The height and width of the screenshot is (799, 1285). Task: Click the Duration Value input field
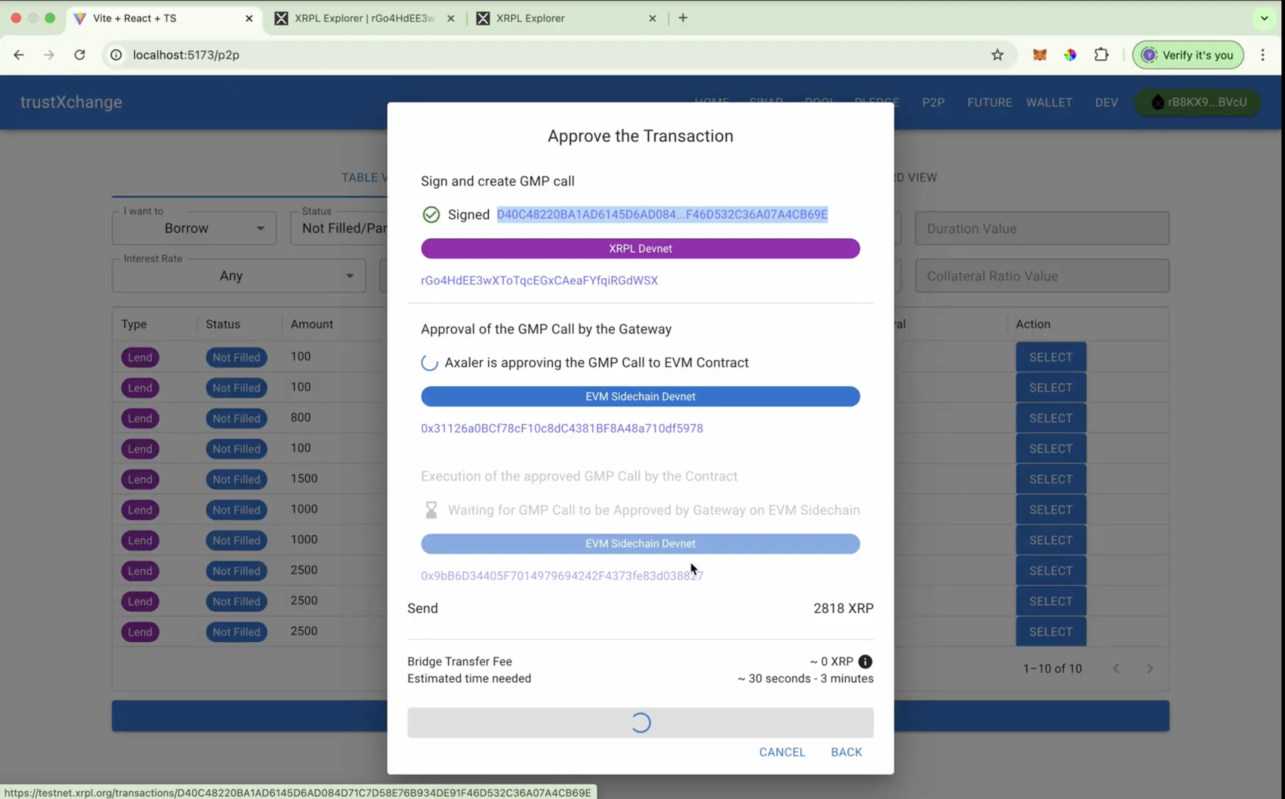(1041, 228)
